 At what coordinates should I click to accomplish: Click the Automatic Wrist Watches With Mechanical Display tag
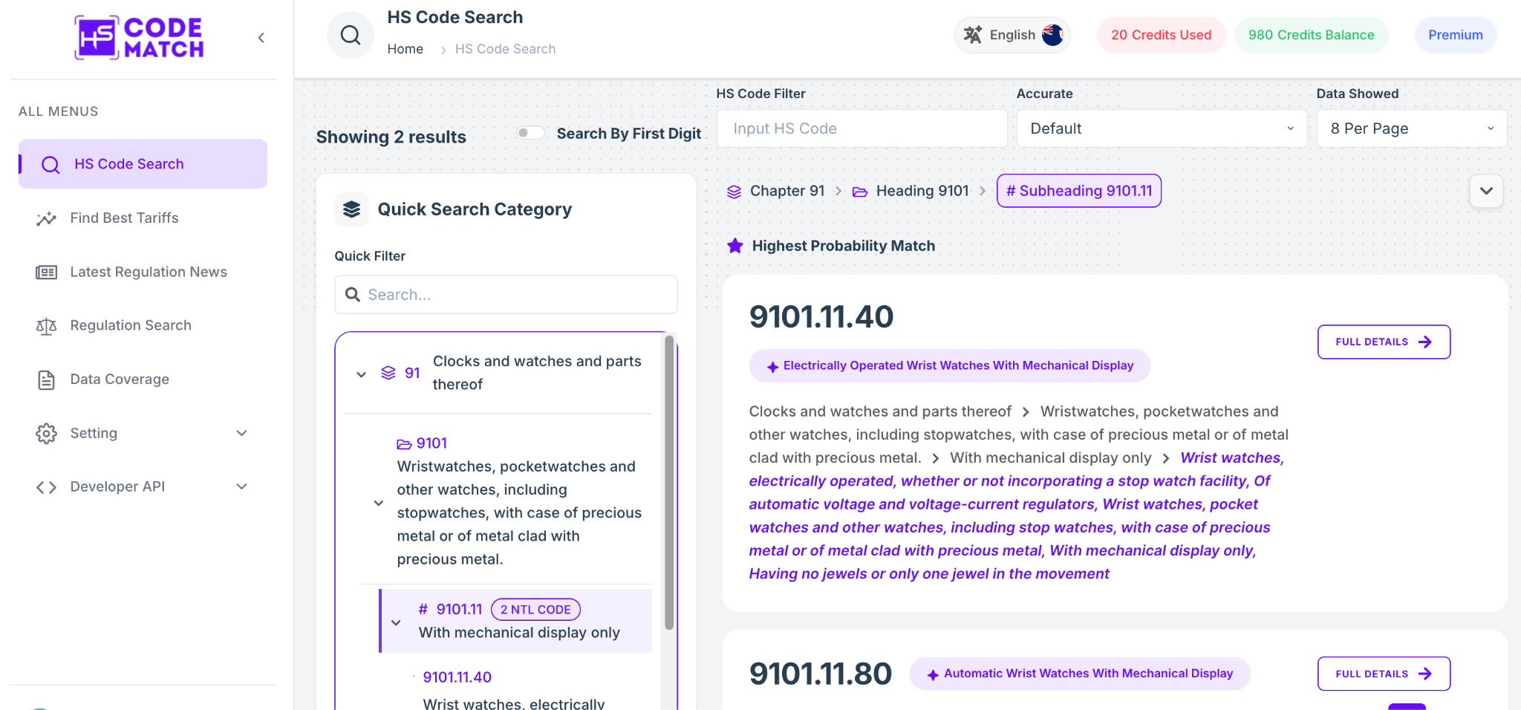point(1080,674)
